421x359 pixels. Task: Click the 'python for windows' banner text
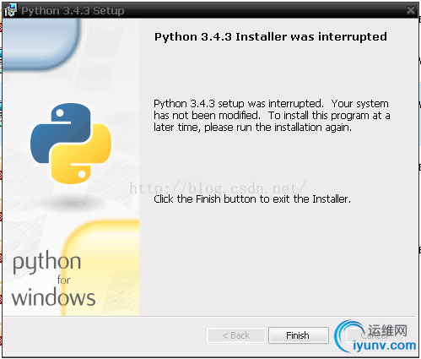coord(53,279)
